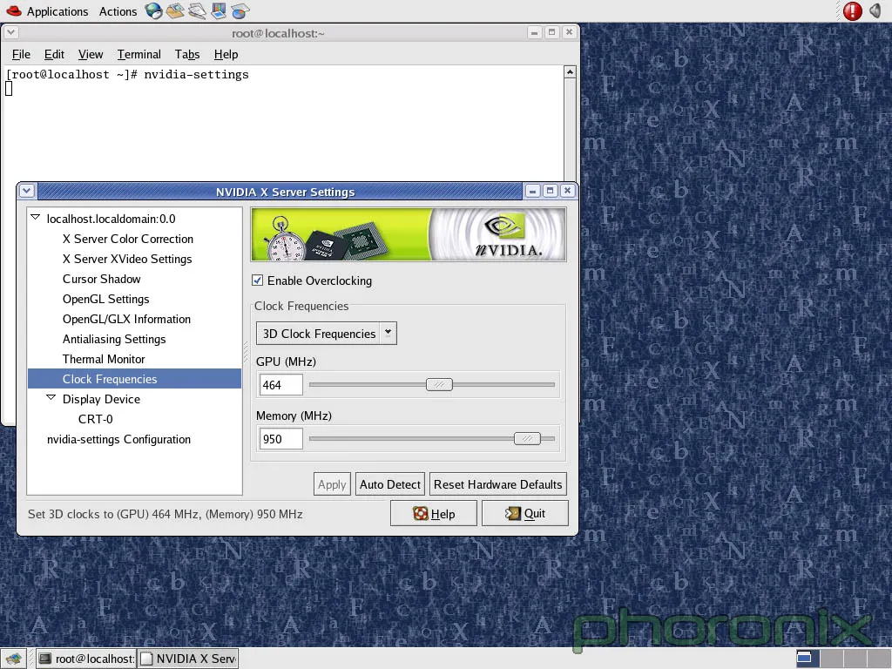Viewport: 892px width, 669px height.
Task: Click the Memory frequency slider handle
Action: 527,439
